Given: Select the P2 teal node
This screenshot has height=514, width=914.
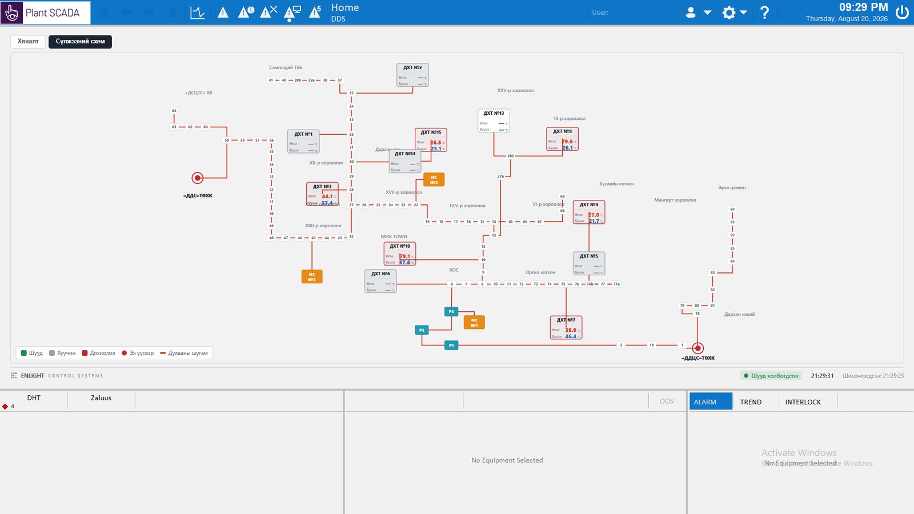Looking at the screenshot, I should point(422,330).
